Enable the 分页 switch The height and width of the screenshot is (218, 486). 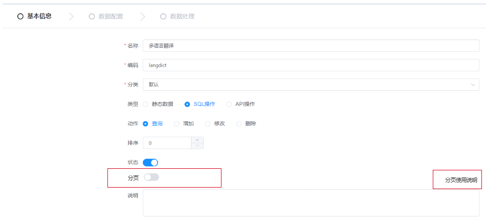(151, 177)
